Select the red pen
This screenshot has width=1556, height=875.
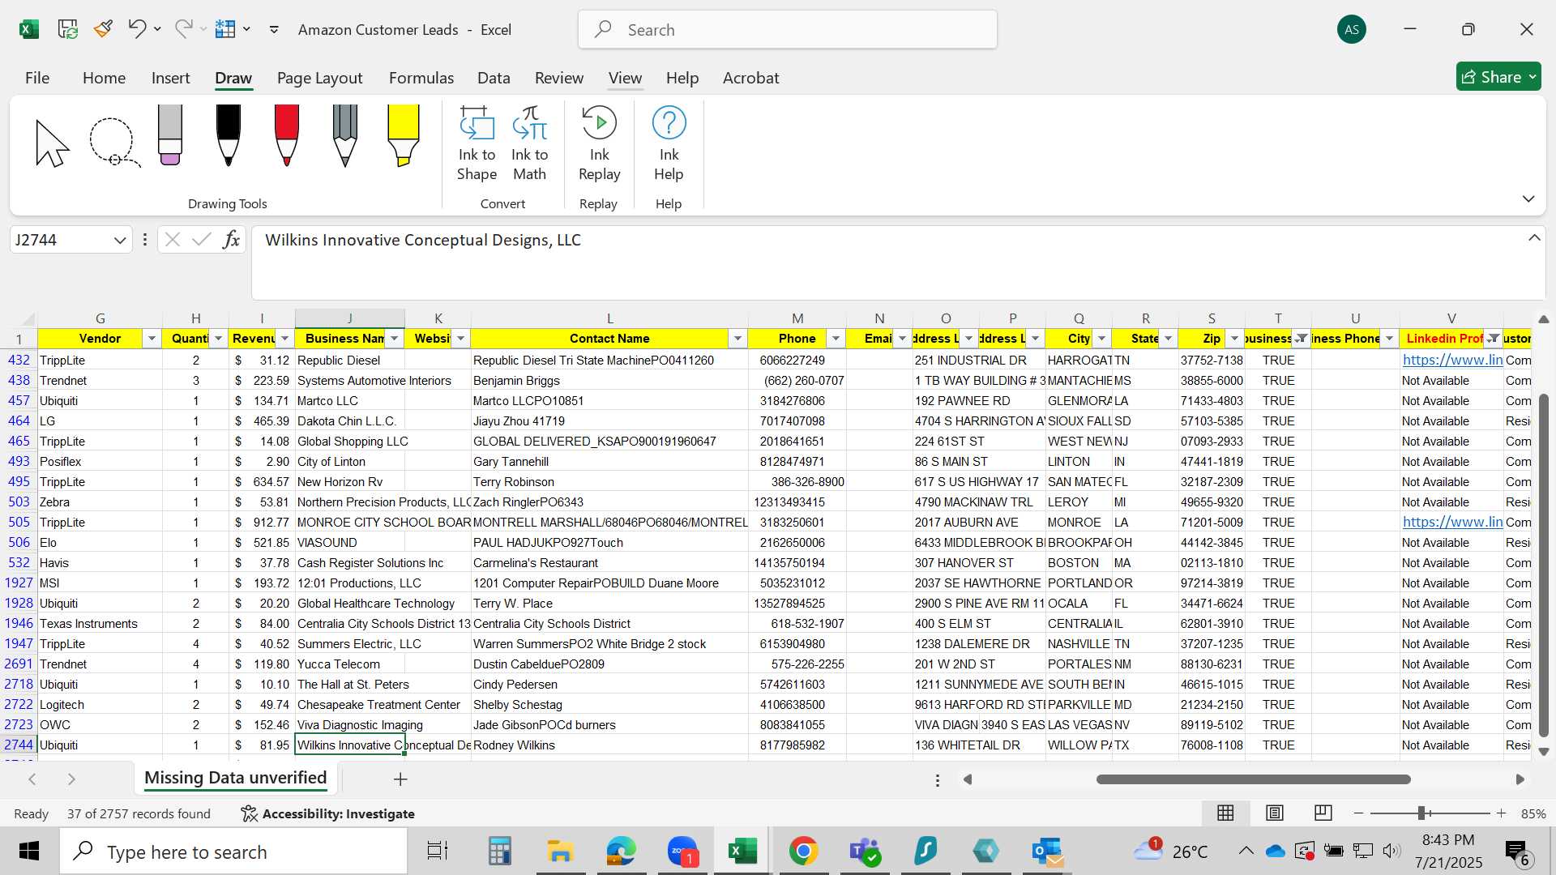(287, 134)
